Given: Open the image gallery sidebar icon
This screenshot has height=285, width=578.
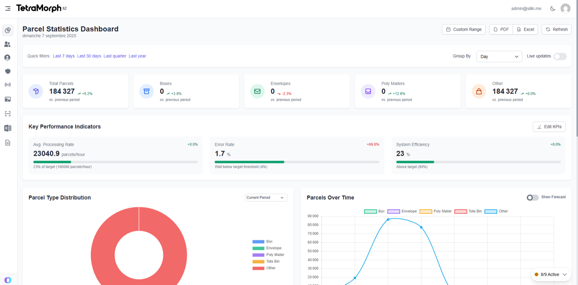Looking at the screenshot, I should click(8, 99).
